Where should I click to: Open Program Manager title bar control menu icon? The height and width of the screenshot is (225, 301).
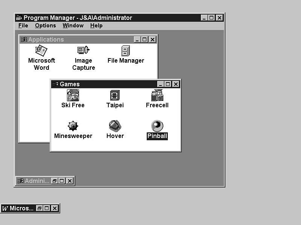(19, 18)
